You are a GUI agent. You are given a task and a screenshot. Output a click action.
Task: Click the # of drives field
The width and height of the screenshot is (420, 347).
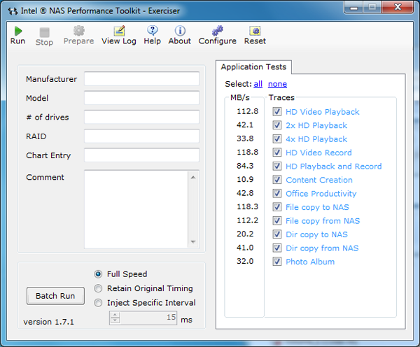(141, 117)
